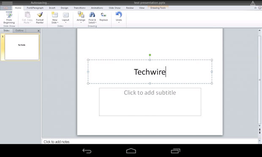The image size is (262, 157).
Task: Open the Transitions tab
Action: tap(79, 8)
